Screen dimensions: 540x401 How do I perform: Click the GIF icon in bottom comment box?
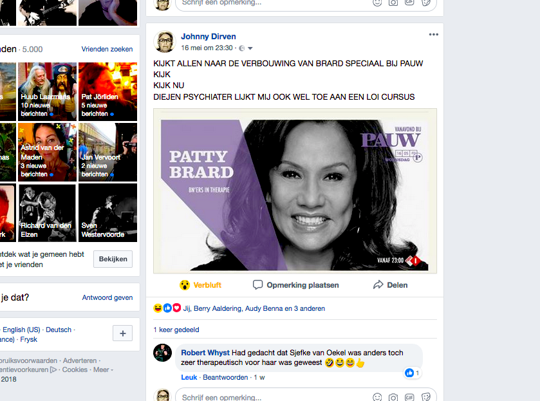409,397
